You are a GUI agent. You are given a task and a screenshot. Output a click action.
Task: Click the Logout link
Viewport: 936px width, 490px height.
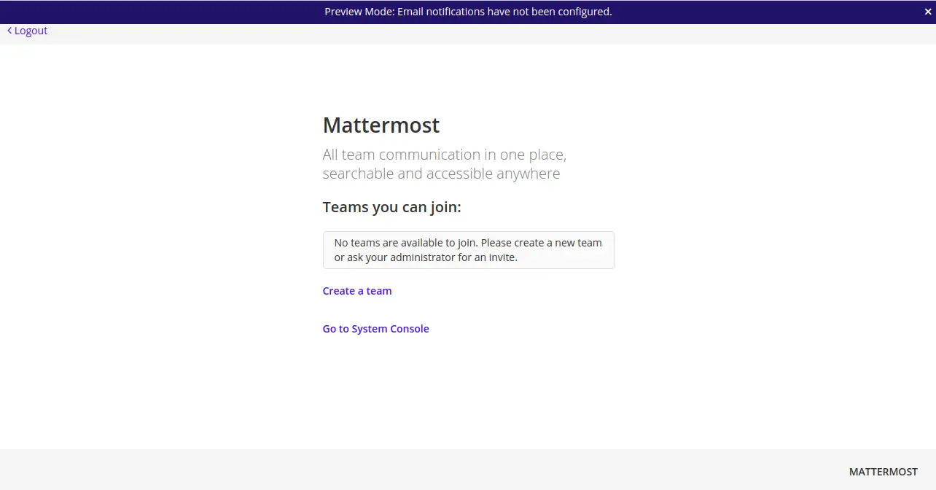click(x=28, y=31)
